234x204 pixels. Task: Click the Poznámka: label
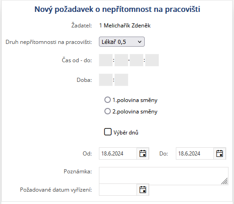pos(78,172)
